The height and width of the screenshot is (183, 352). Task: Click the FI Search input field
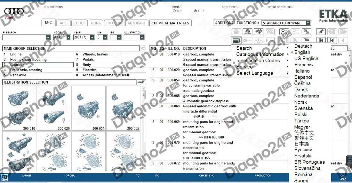tap(24, 37)
